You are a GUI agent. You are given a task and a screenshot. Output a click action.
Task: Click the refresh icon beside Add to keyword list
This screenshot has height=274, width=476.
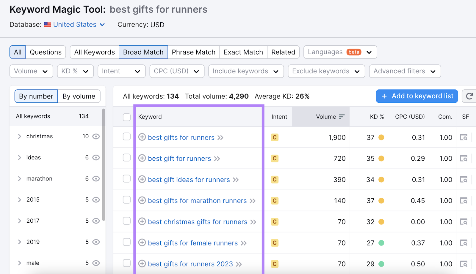pos(469,96)
